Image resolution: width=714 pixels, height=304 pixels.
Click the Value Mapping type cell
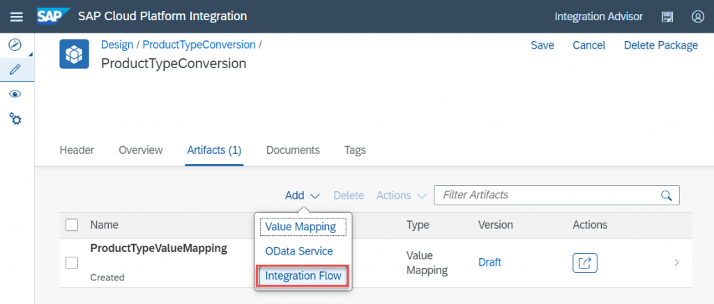coord(427,263)
